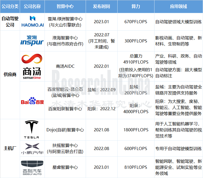
Task: Click 盐城：主要为自动驾驶全链路开发 text
Action: point(178,90)
